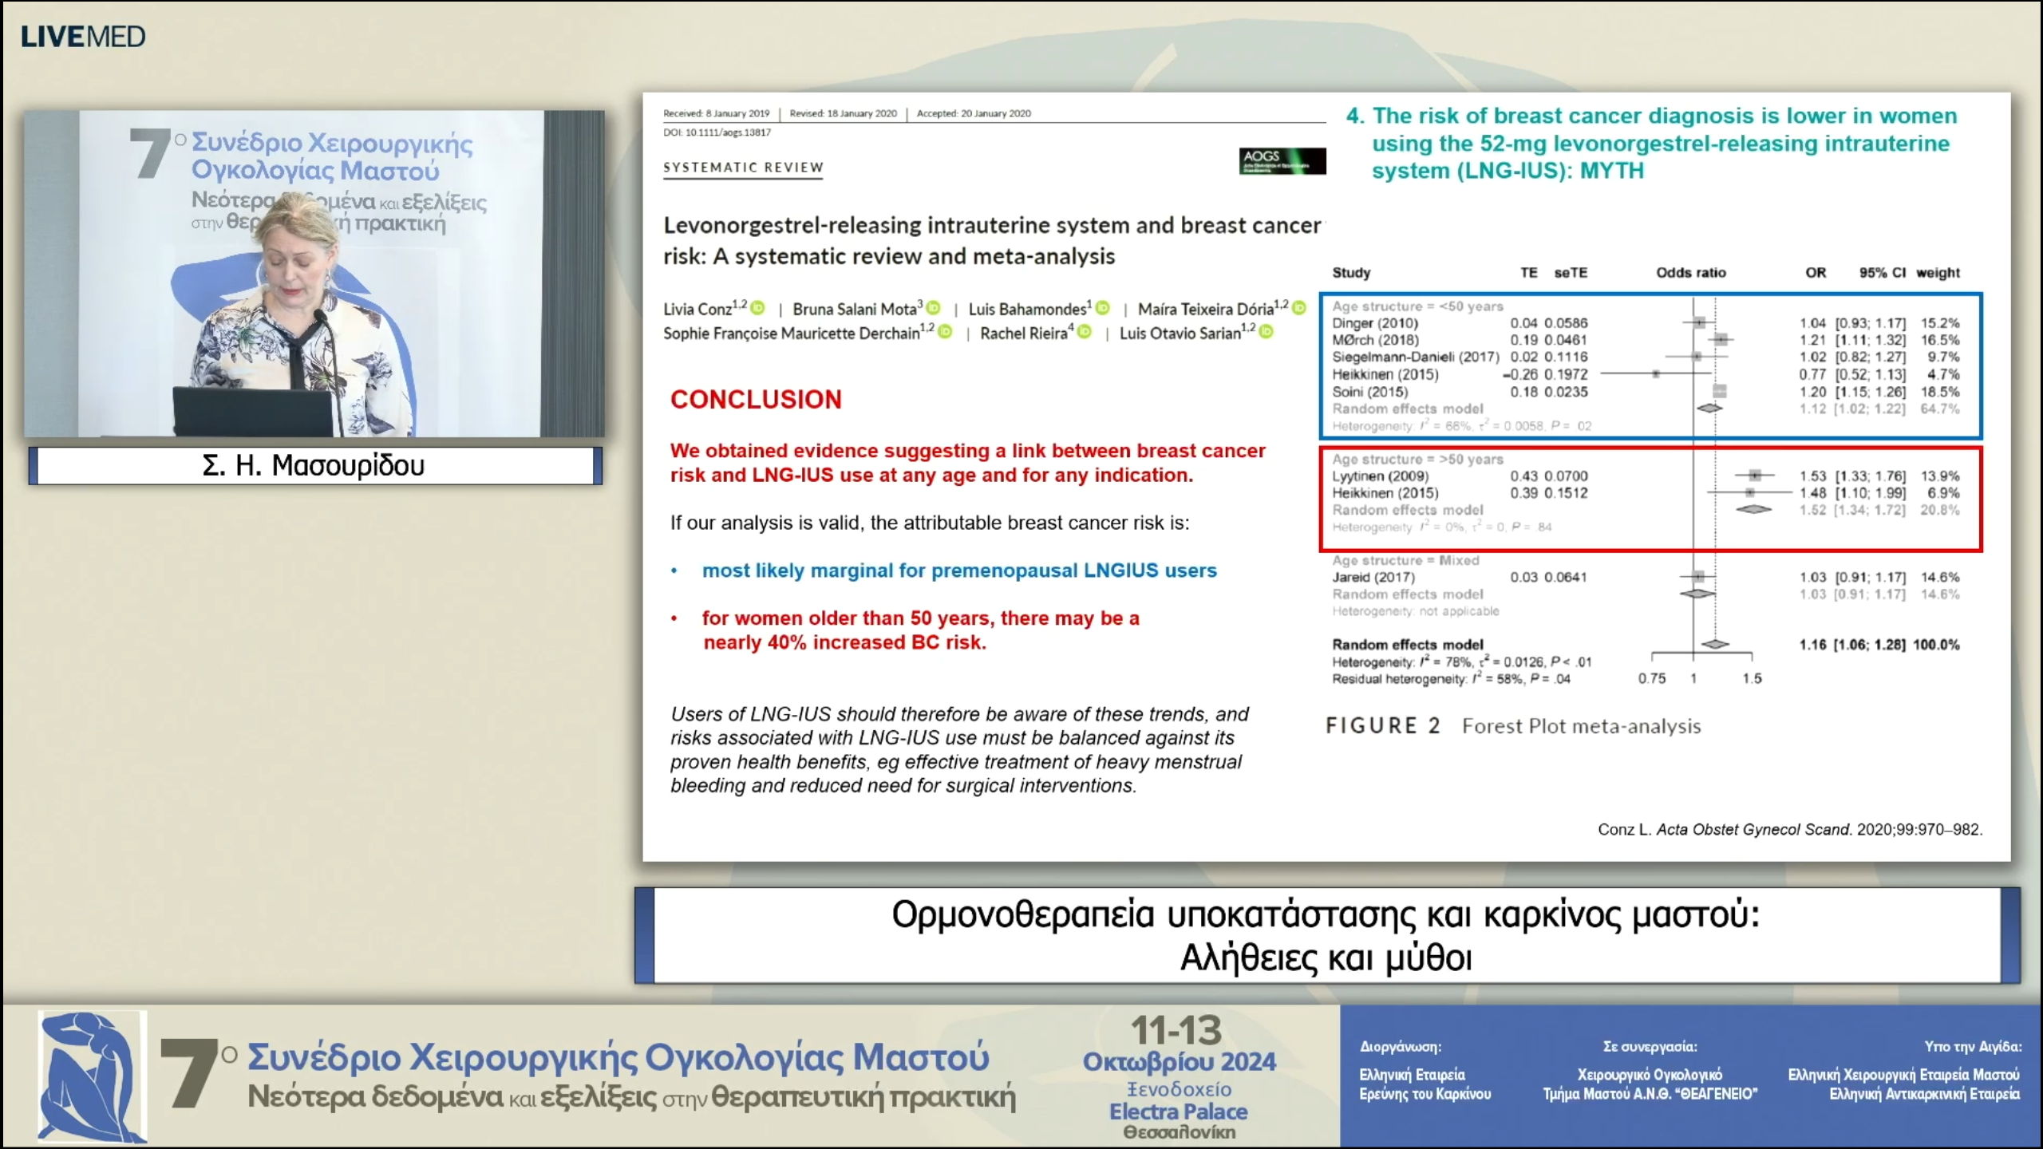
Task: Click the Dinger (2010) row in forest plot
Action: (1646, 323)
